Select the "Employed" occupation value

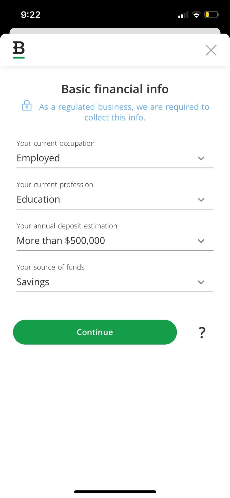click(x=38, y=158)
